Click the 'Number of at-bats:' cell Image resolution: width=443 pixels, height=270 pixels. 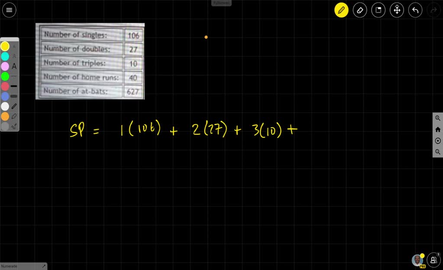click(x=82, y=91)
